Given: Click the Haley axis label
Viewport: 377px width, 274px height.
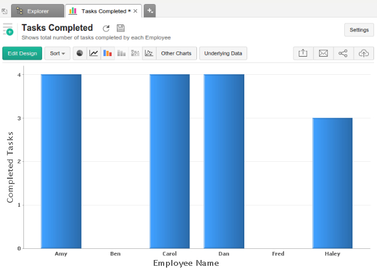Looking at the screenshot, I should [x=333, y=254].
